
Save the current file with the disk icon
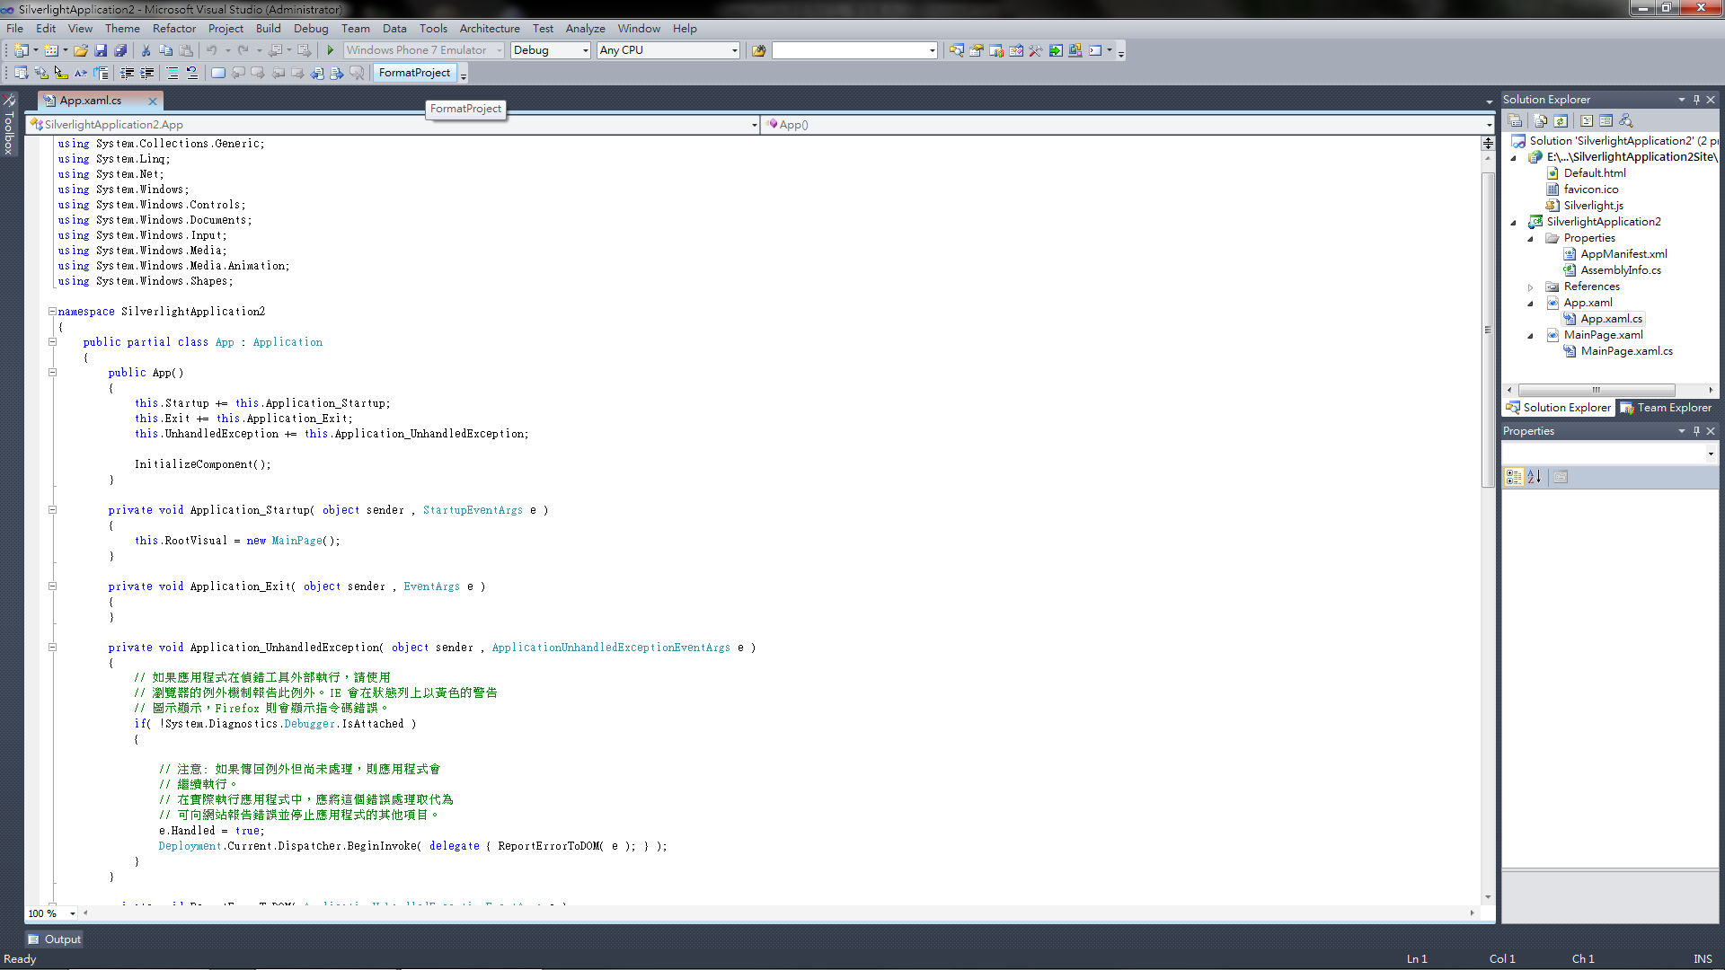(101, 50)
